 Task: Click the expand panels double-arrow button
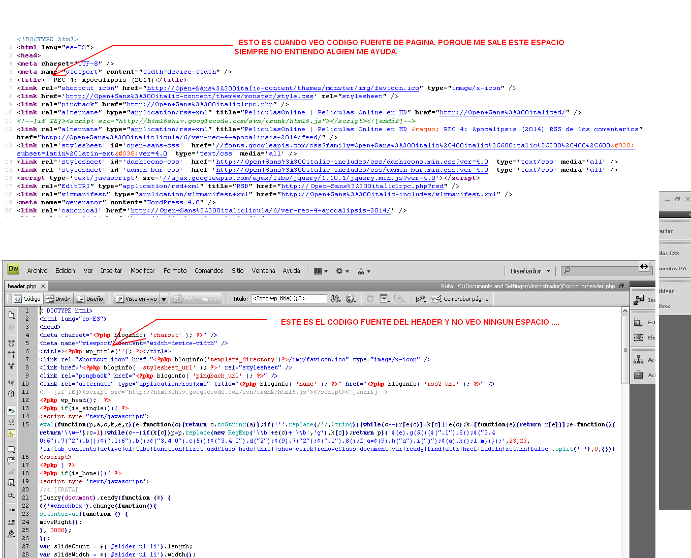click(644, 267)
